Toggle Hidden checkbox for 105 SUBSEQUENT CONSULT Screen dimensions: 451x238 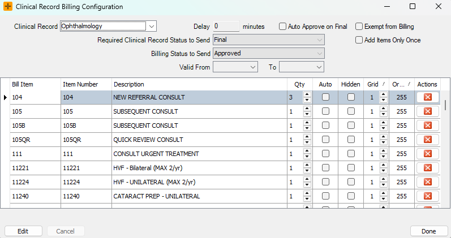point(351,111)
